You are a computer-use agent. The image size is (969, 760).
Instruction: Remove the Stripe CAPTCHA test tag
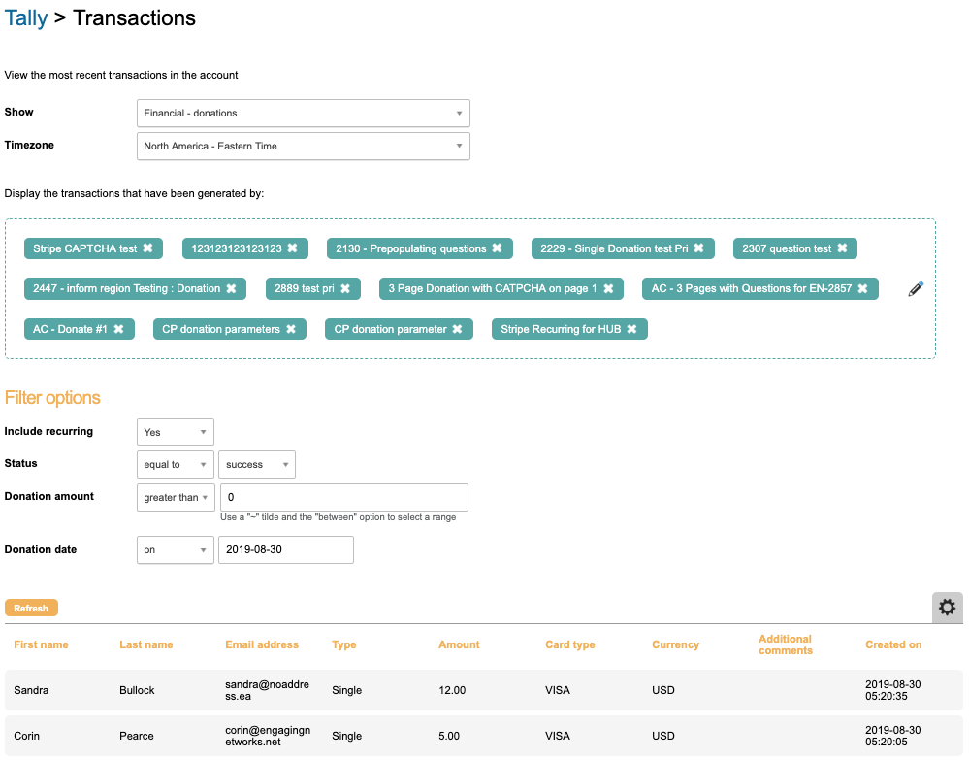pyautogui.click(x=148, y=248)
